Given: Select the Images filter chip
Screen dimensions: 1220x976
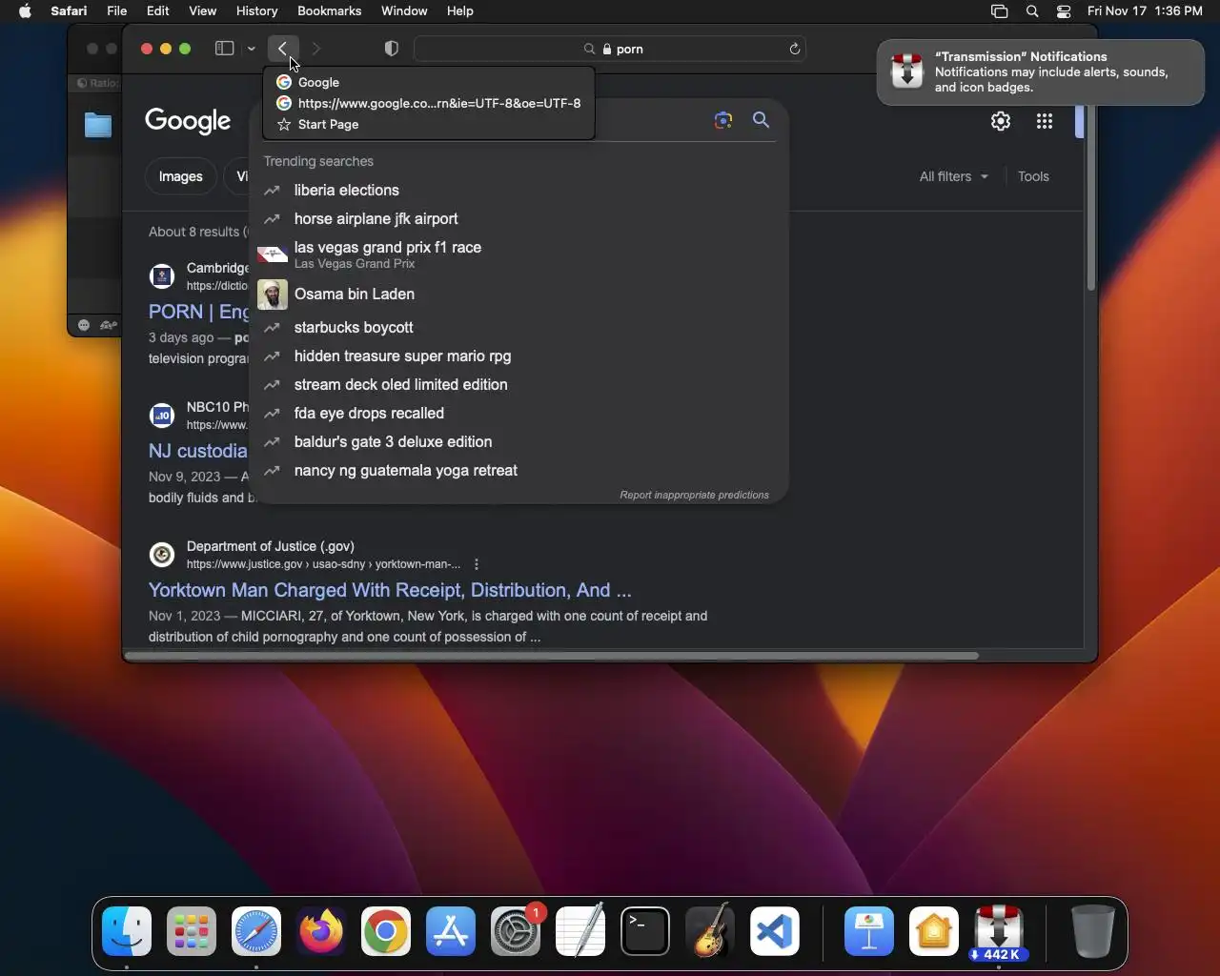Looking at the screenshot, I should (180, 176).
